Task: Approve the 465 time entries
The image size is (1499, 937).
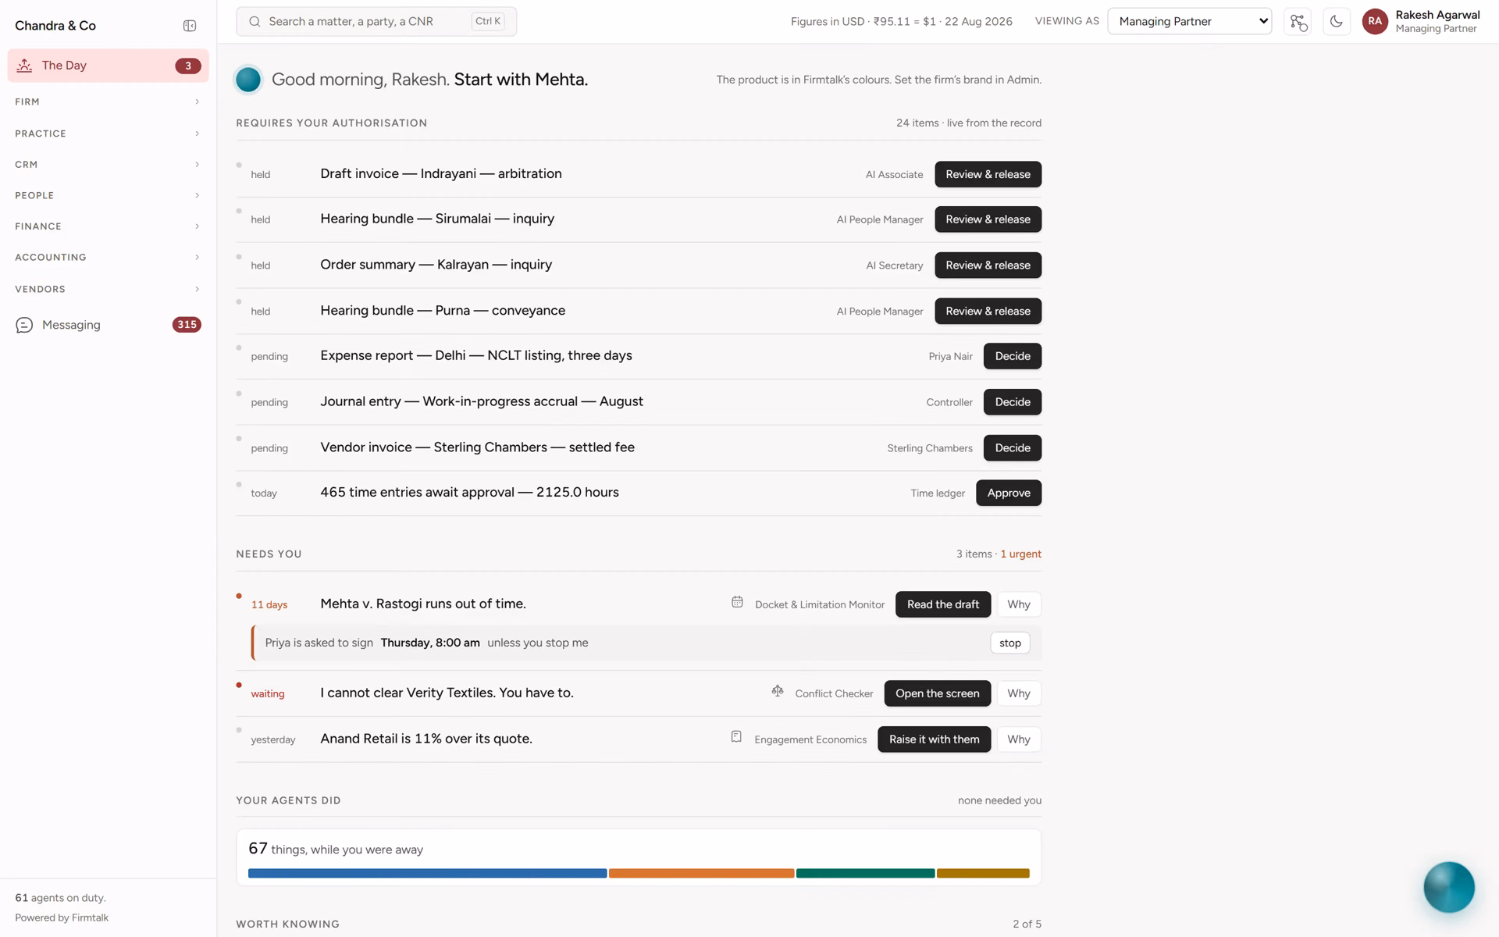Action: [x=1009, y=493]
